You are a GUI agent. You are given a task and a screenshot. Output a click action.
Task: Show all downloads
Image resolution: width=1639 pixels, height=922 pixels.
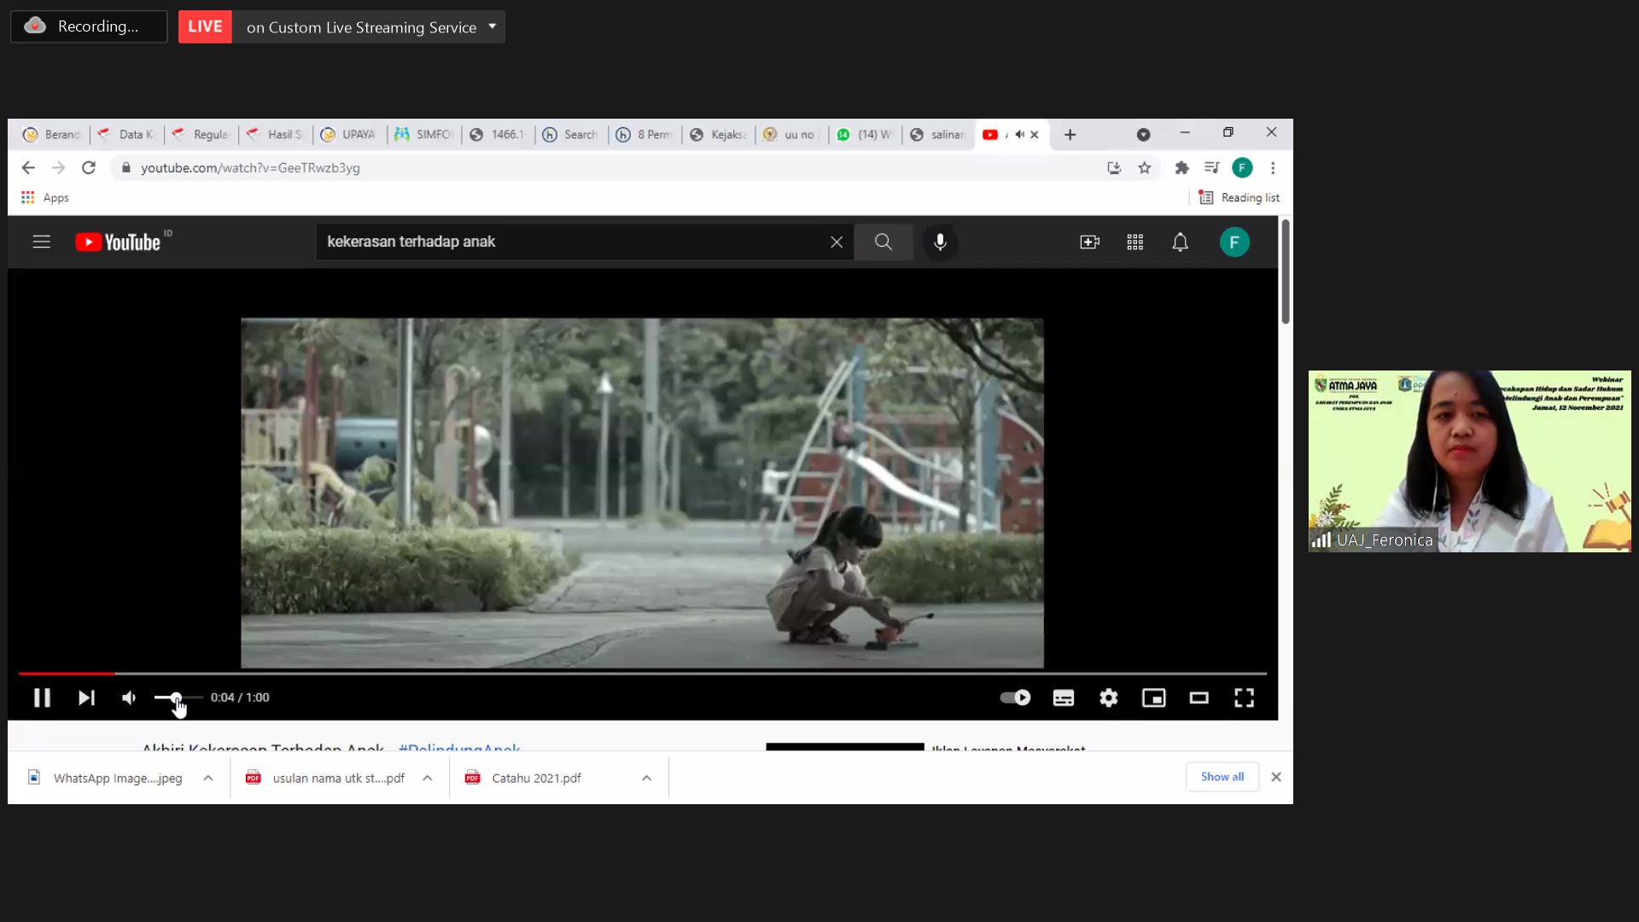(1222, 777)
